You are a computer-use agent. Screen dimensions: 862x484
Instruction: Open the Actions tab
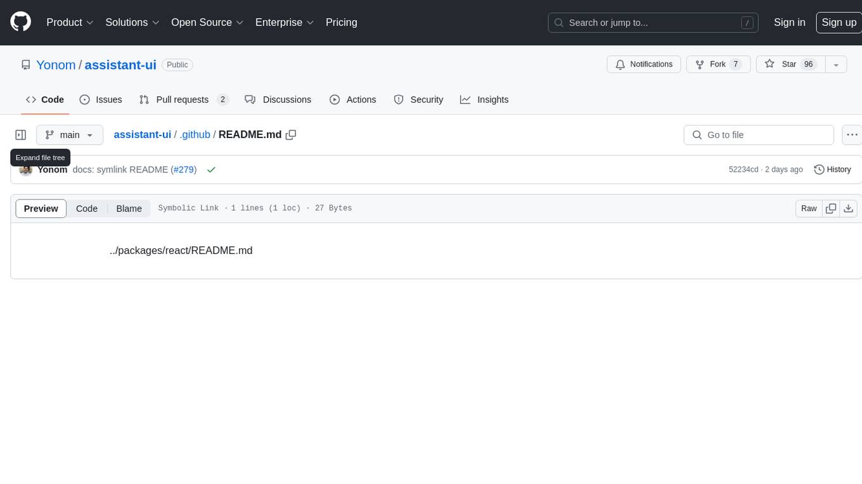(x=353, y=99)
